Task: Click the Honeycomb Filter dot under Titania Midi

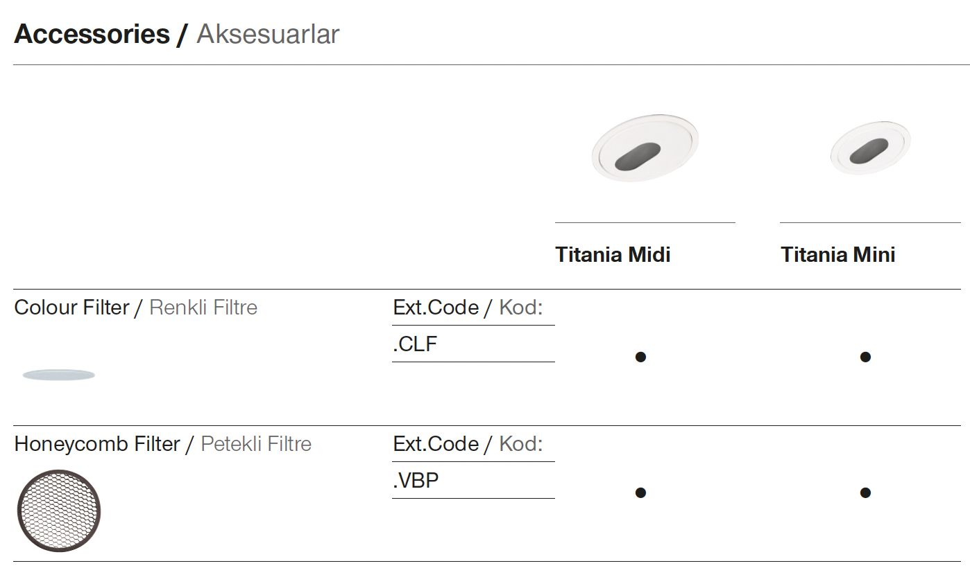Action: click(640, 492)
